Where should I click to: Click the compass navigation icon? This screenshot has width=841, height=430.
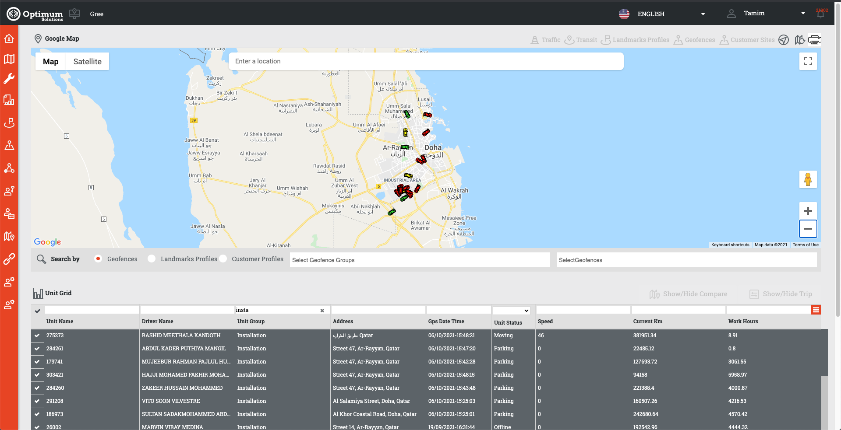pyautogui.click(x=784, y=40)
